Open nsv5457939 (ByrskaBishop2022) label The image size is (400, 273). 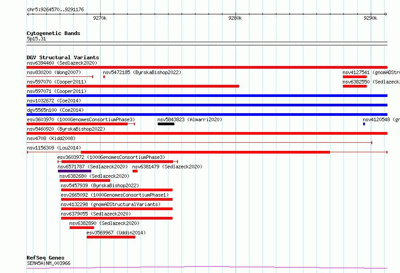pyautogui.click(x=100, y=185)
